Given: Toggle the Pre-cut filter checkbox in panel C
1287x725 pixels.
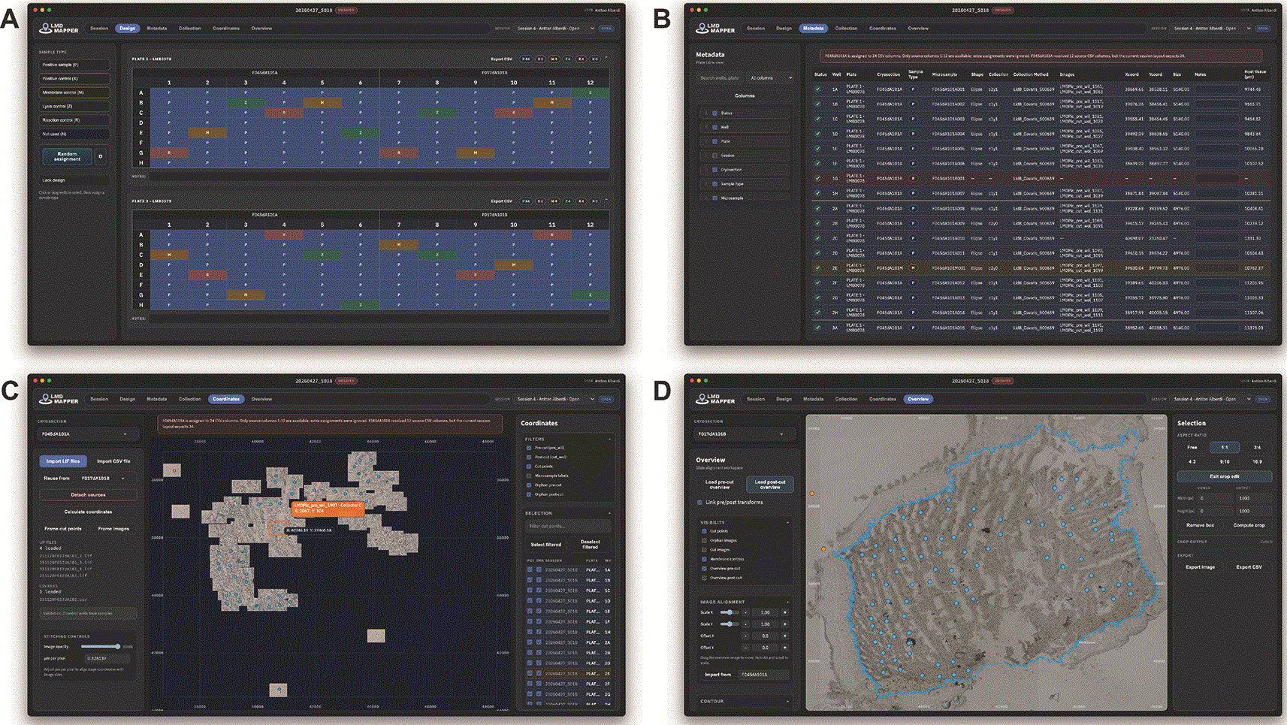Looking at the screenshot, I should coord(530,448).
